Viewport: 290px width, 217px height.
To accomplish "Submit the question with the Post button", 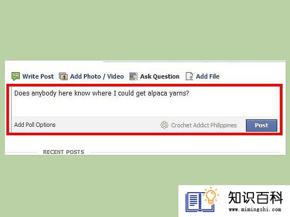I will coord(261,125).
